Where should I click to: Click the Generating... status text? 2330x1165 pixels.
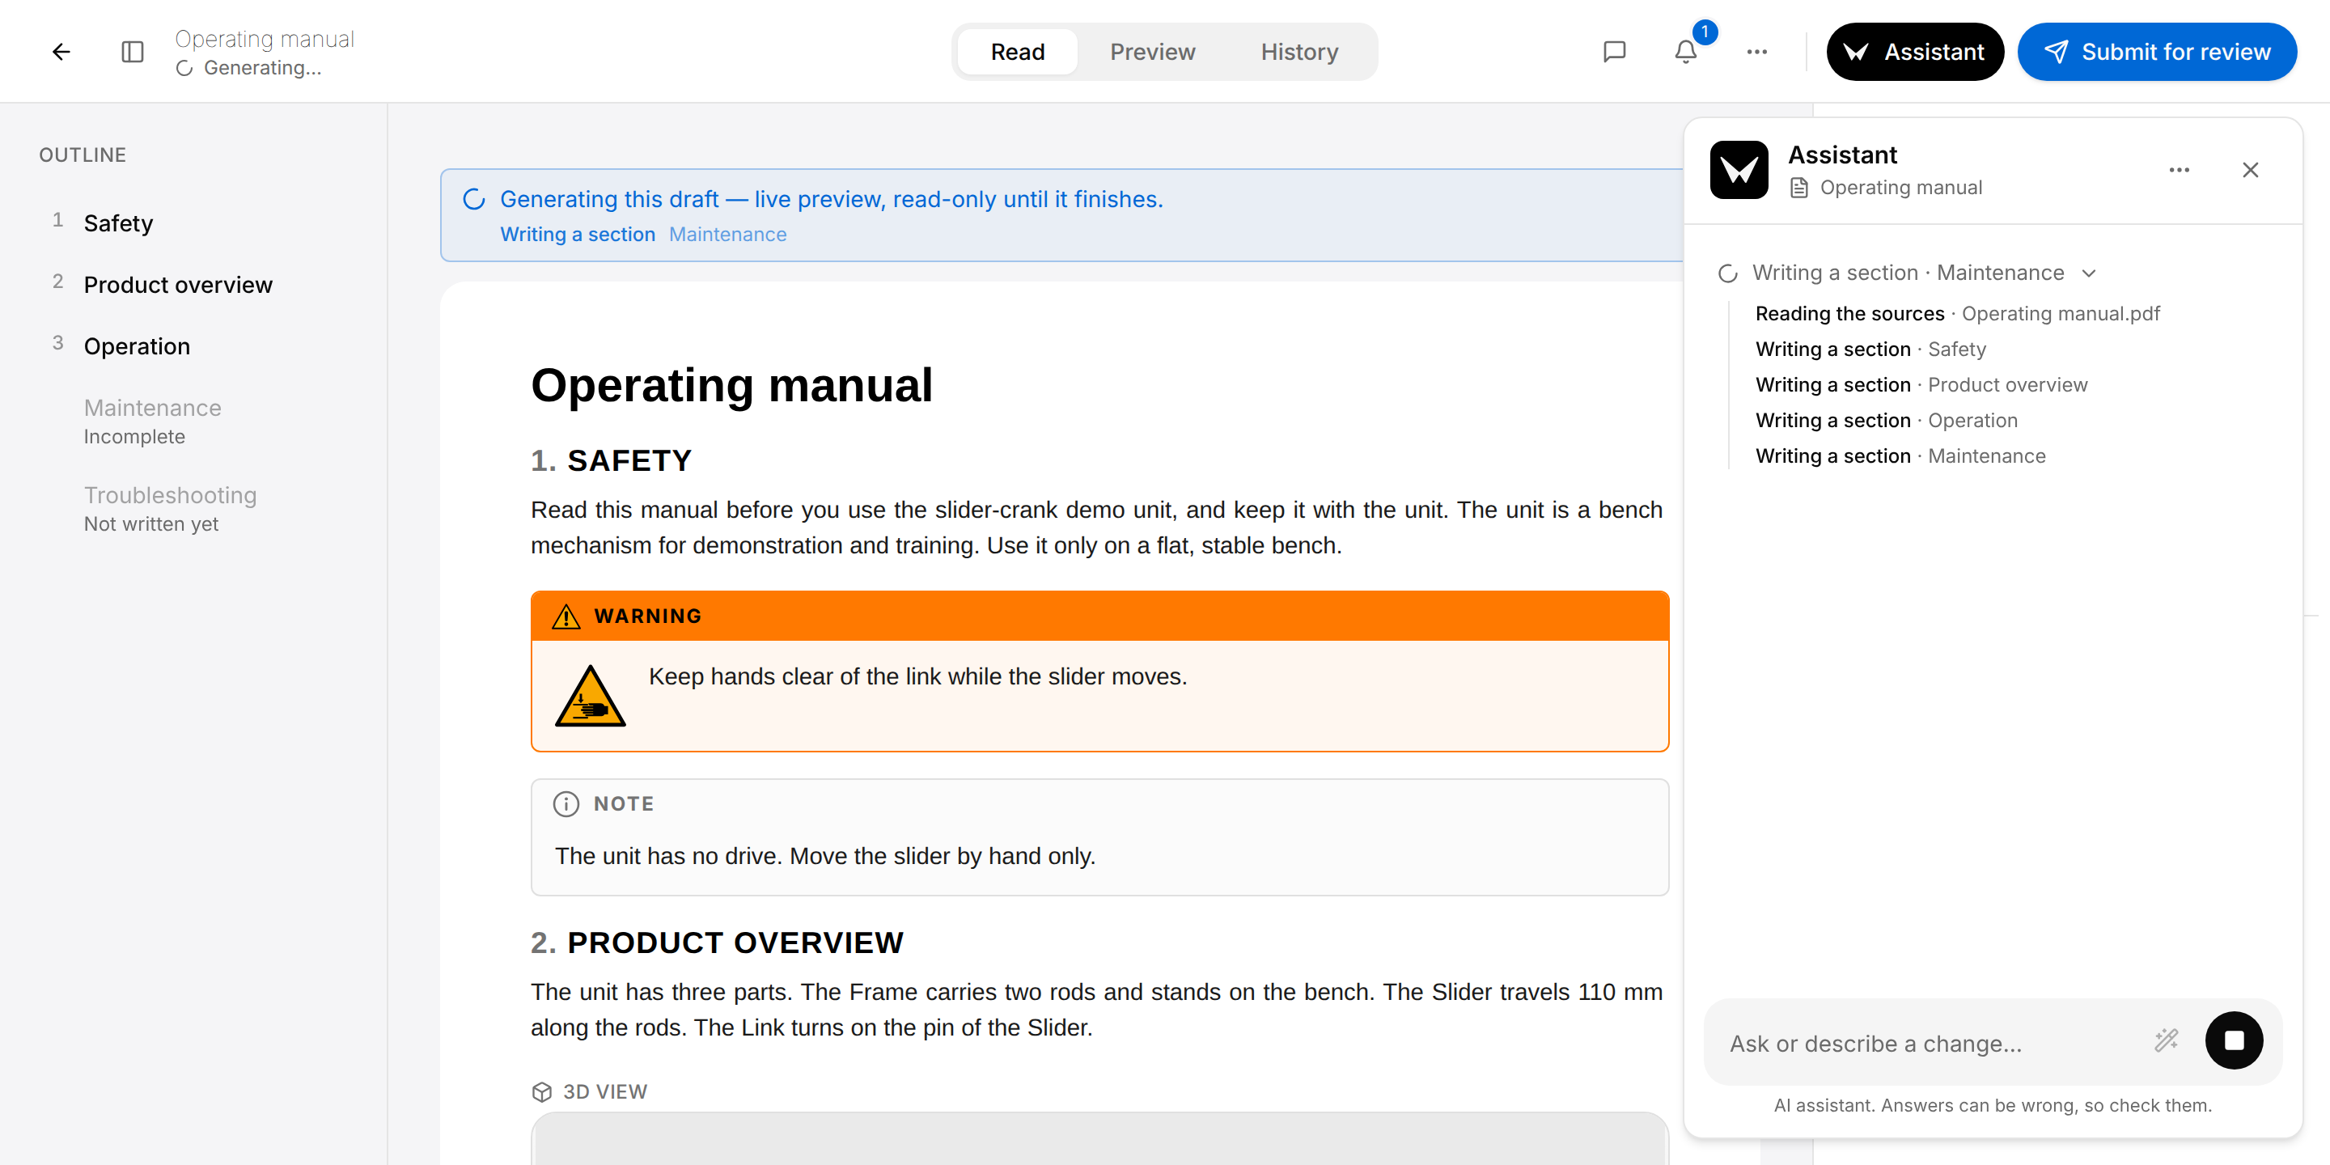262,68
